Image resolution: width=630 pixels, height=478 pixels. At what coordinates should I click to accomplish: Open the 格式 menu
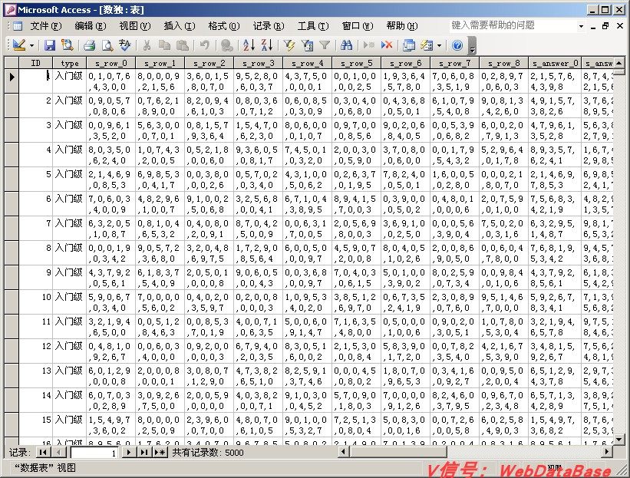click(224, 26)
